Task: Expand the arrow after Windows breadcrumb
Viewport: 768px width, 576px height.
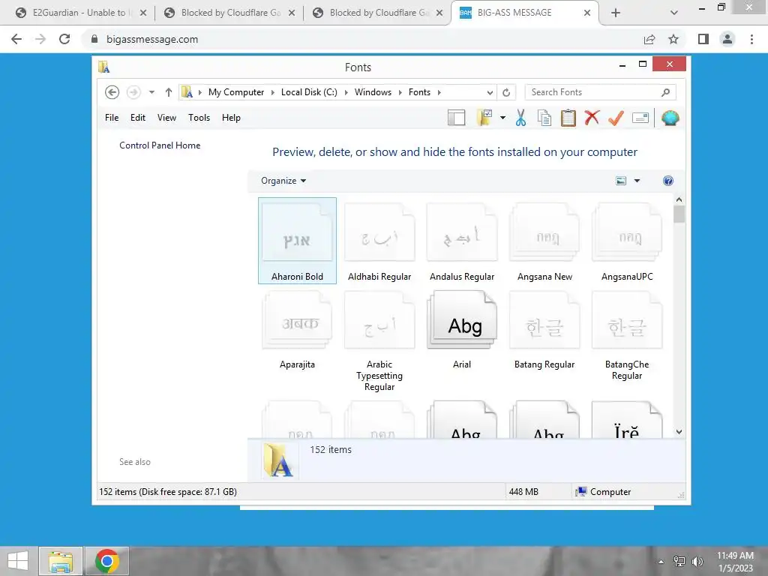Action: (400, 92)
